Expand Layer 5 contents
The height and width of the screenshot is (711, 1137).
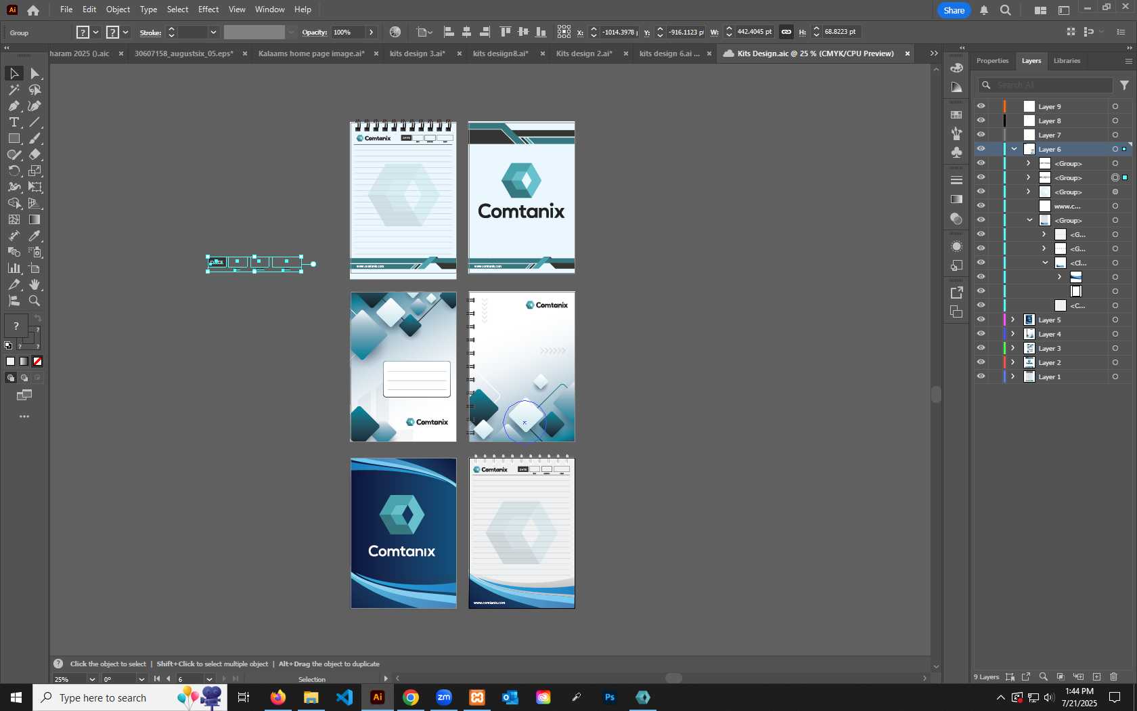(1013, 320)
